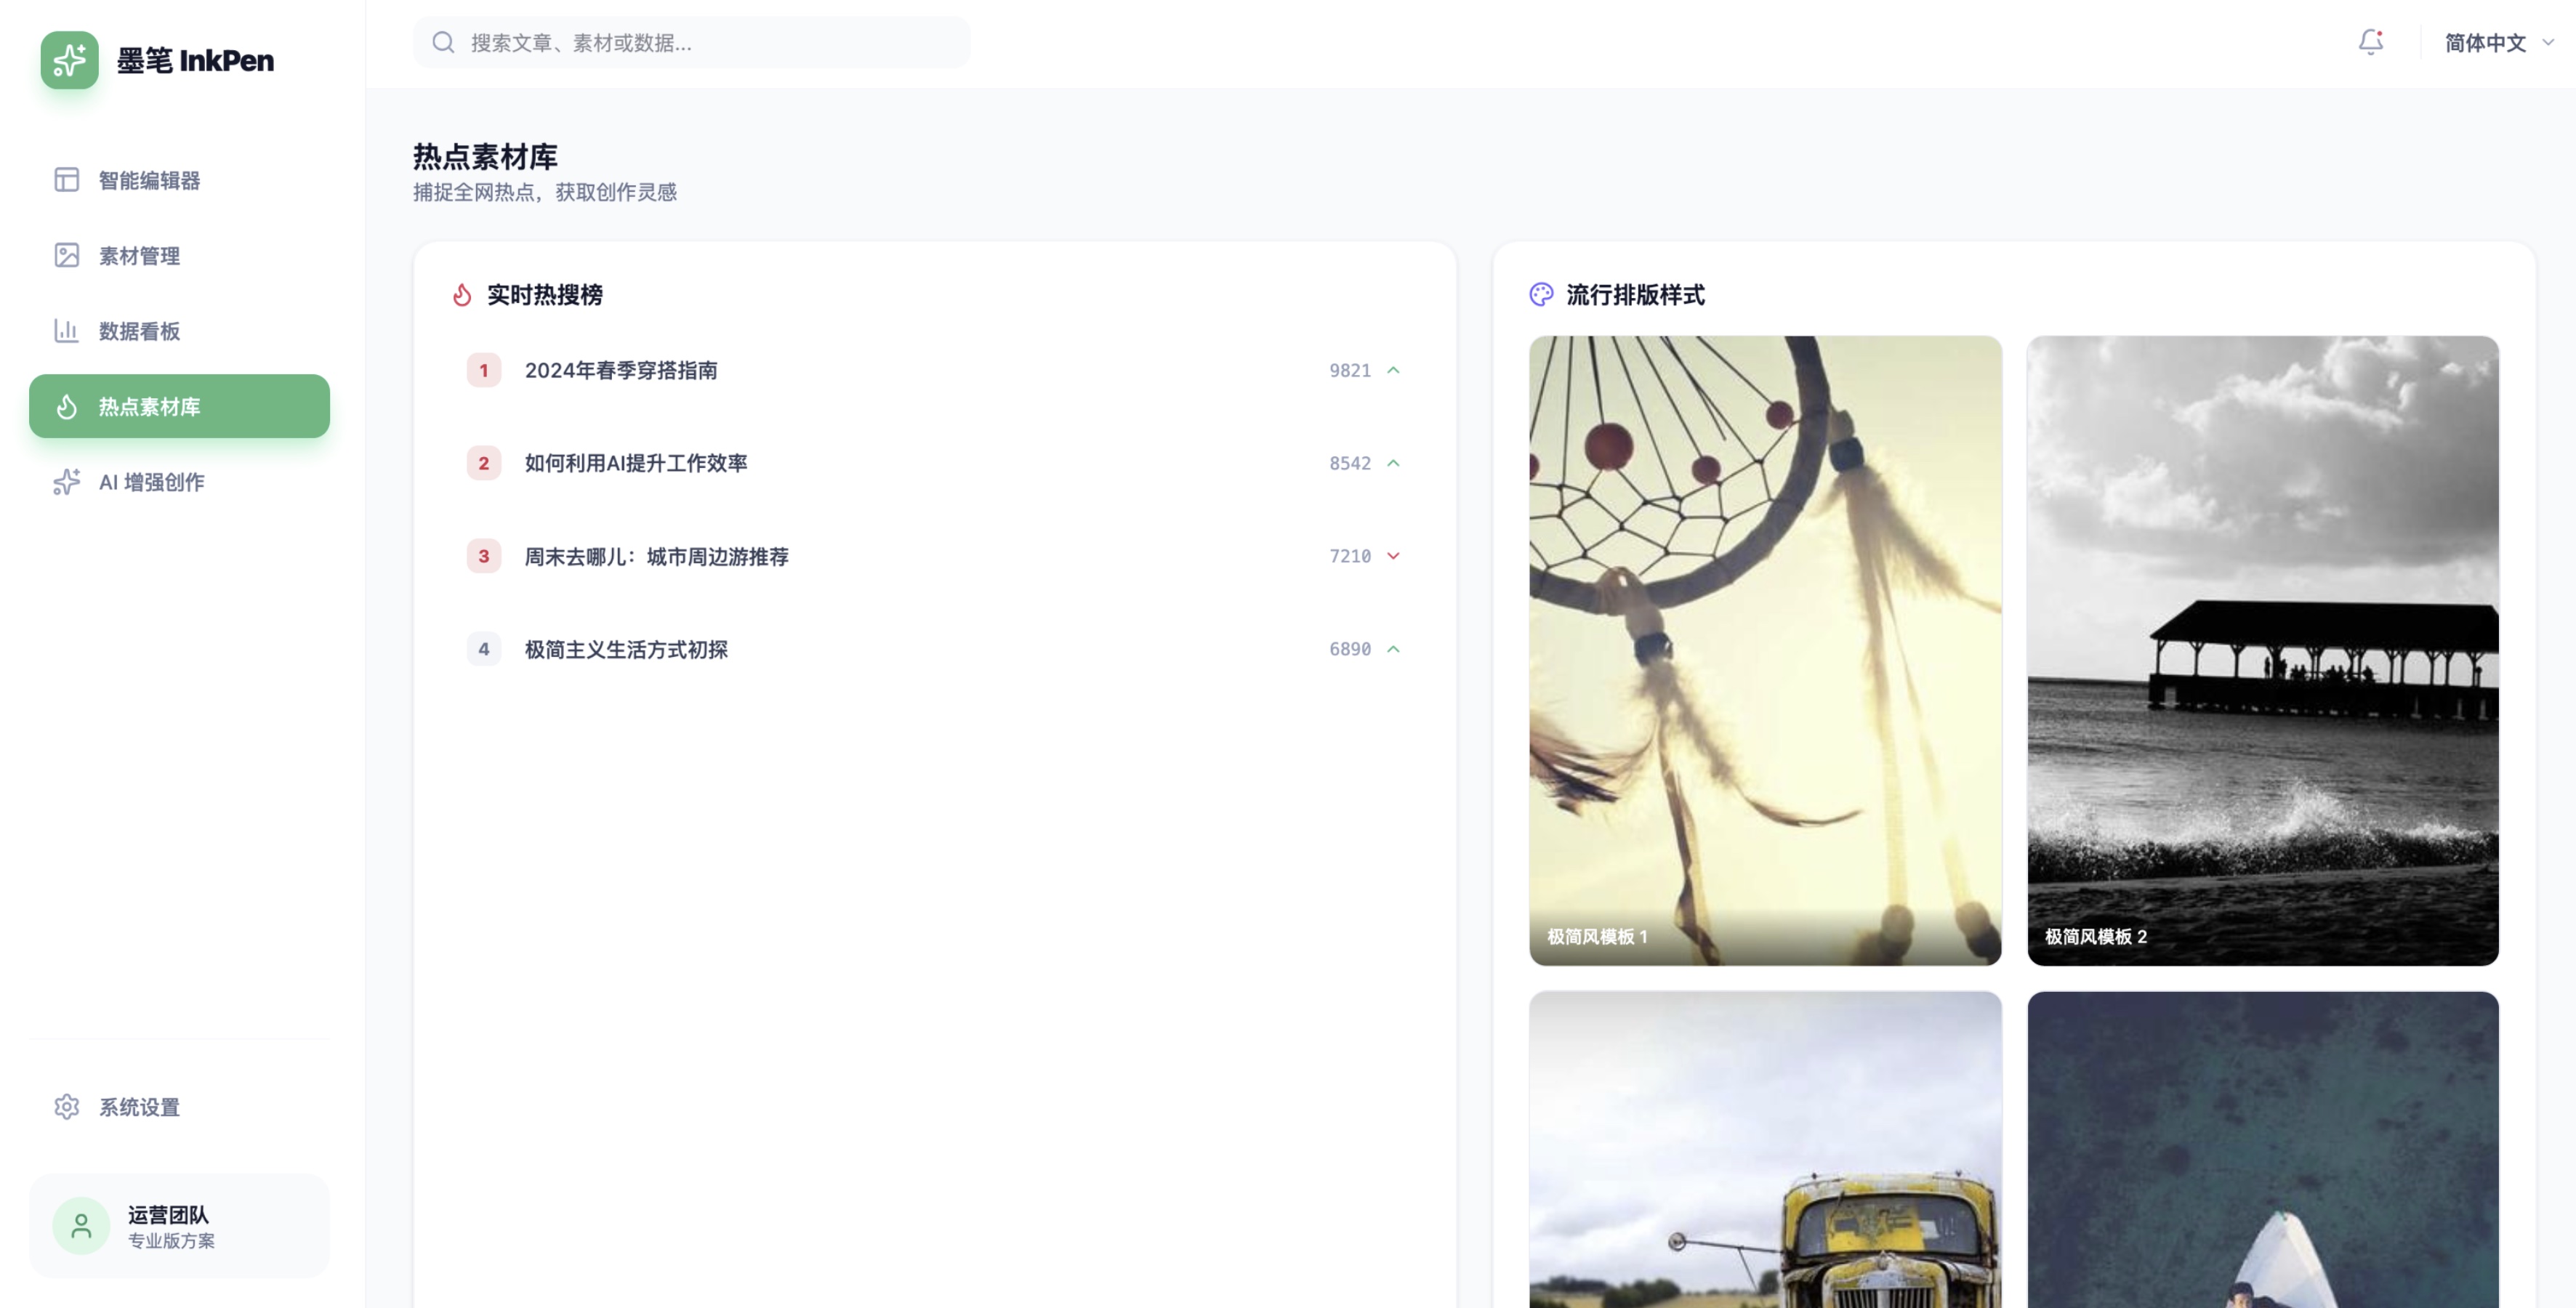Image resolution: width=2576 pixels, height=1308 pixels.
Task: Open 智能编辑器 in the sidebar
Action: (x=149, y=180)
